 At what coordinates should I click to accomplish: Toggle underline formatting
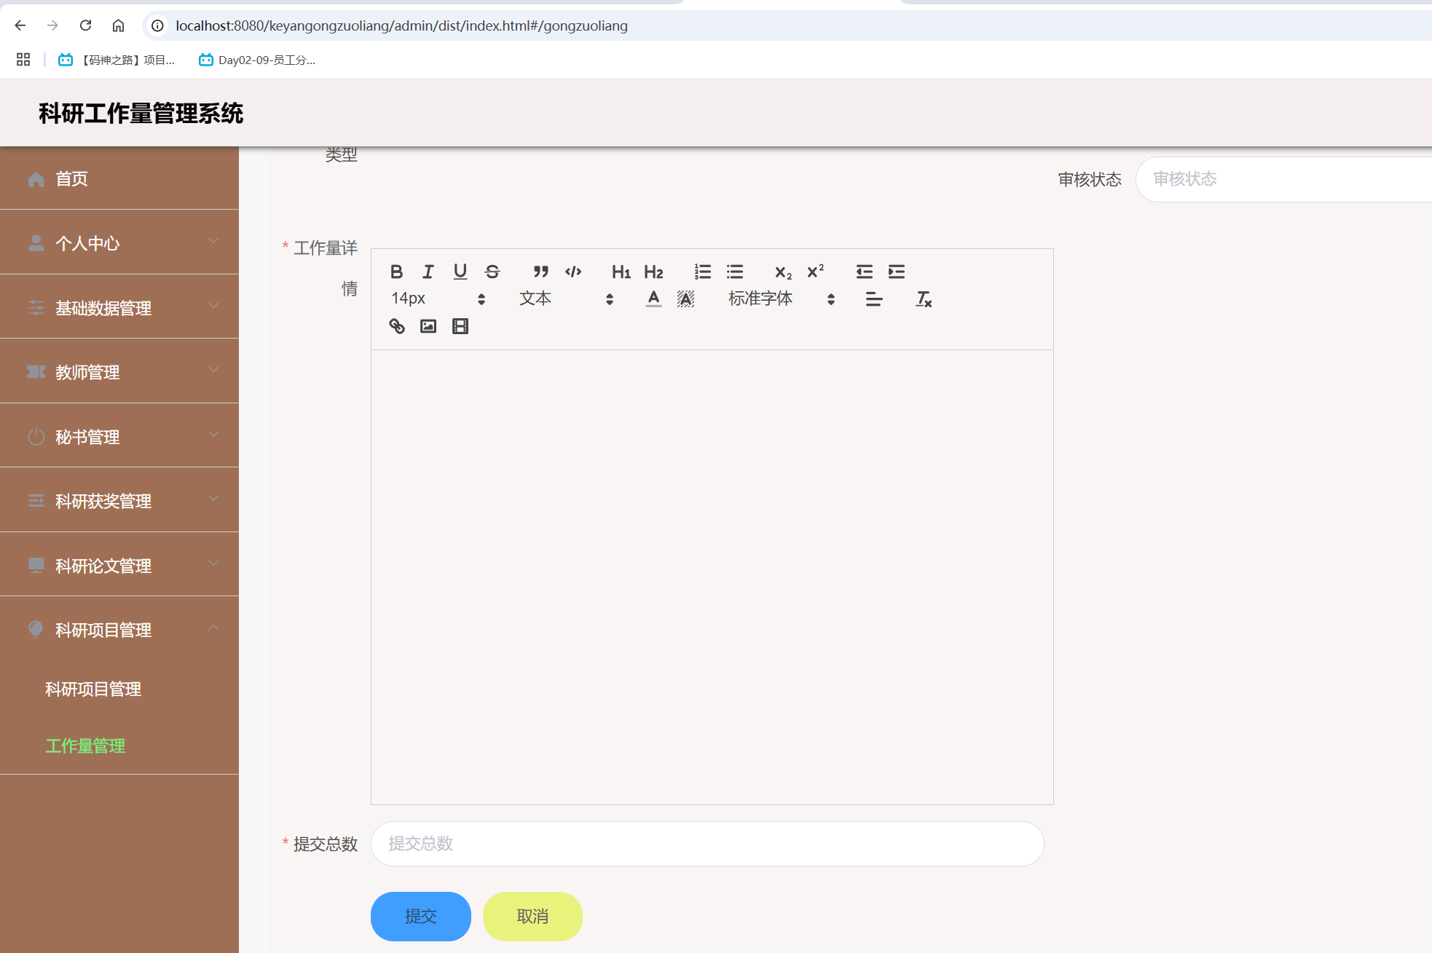pos(460,272)
